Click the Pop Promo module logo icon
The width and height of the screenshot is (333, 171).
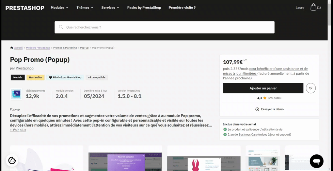point(16,94)
